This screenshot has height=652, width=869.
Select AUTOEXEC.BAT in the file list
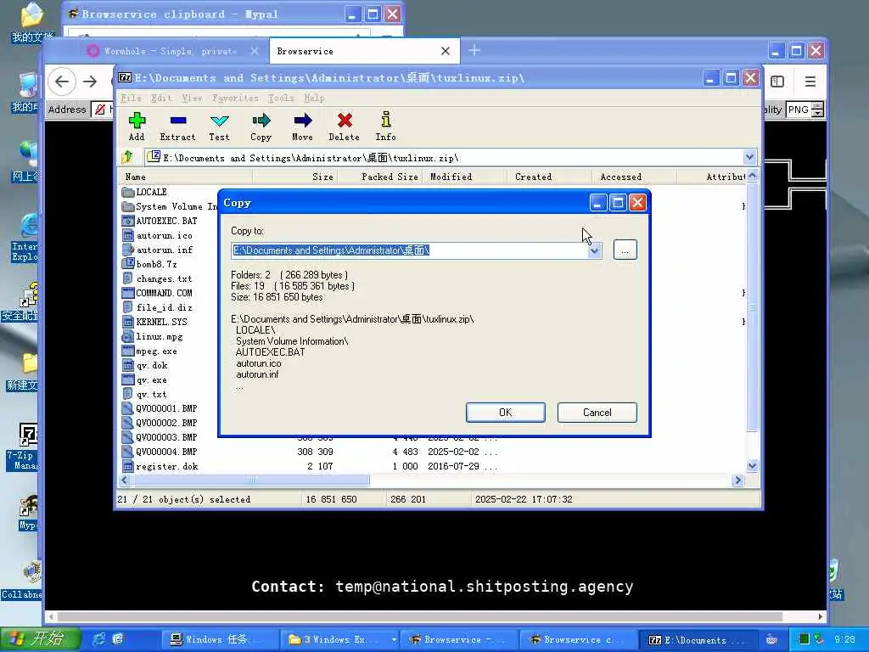(160, 221)
